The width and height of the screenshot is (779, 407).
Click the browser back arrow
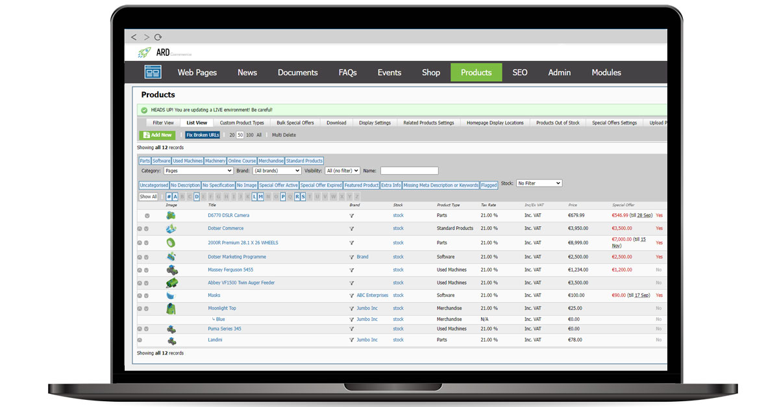click(134, 38)
